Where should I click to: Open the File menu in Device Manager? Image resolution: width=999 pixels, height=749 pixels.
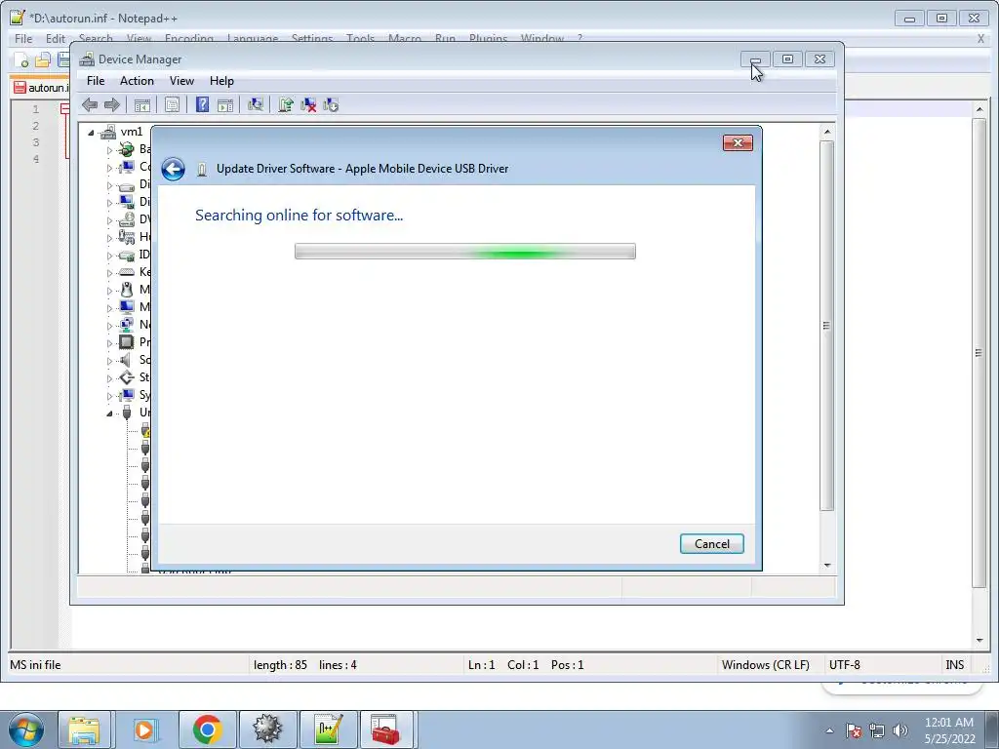96,81
